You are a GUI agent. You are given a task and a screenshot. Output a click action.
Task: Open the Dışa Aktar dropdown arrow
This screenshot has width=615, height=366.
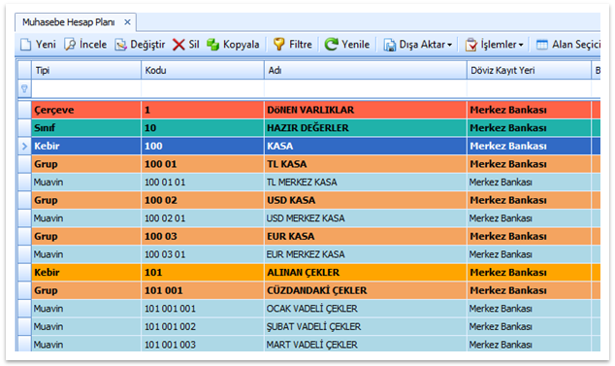[x=449, y=46]
